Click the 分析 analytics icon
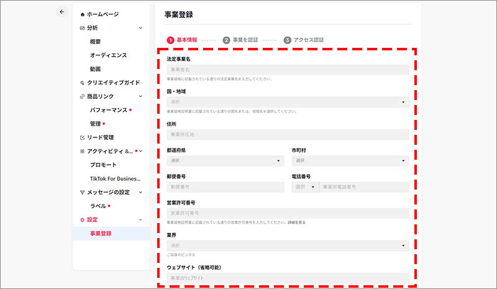Screen dimensions: 497x289 pyautogui.click(x=83, y=28)
